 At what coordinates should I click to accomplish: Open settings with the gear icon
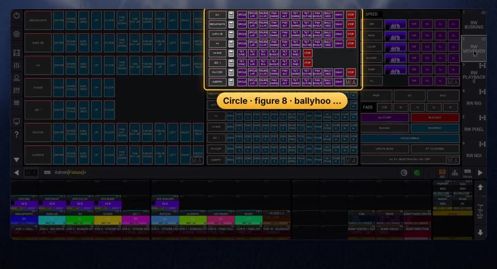pos(17,34)
